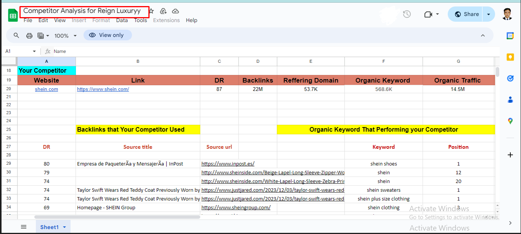The image size is (521, 234).
Task: Select column B header
Action: (138, 61)
